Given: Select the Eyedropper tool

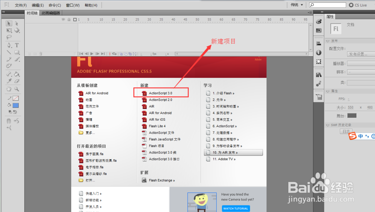Looking at the screenshot, I should point(9,81).
